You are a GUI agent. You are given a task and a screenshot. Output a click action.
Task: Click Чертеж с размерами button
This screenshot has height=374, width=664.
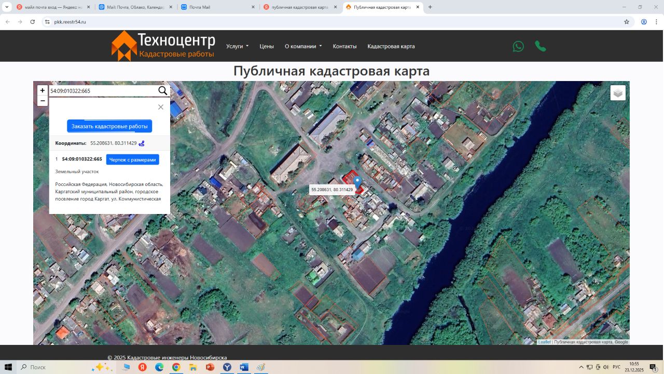[132, 159]
